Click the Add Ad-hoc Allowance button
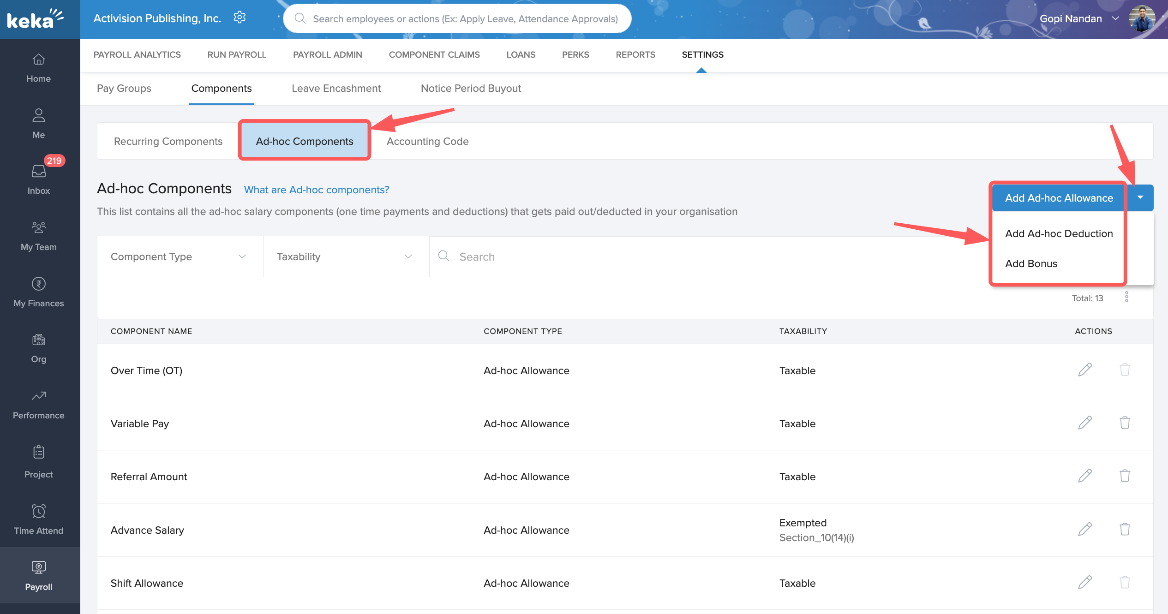Viewport: 1168px width, 614px height. pos(1059,198)
